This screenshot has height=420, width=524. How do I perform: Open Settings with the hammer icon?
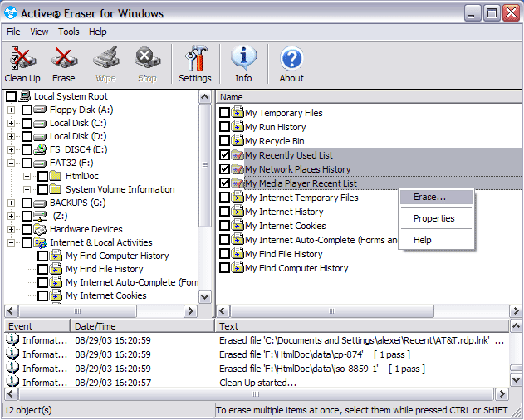(196, 58)
